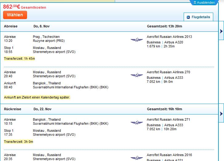Expand the arrow beside Abreise Gesamtzeit 13h 20m
This screenshot has width=224, height=161.
(221, 31)
